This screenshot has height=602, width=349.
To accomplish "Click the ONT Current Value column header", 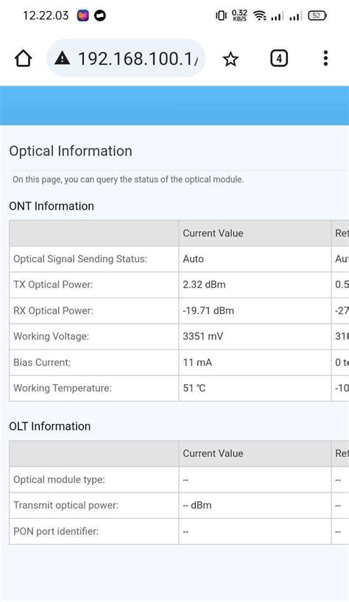I will click(213, 233).
